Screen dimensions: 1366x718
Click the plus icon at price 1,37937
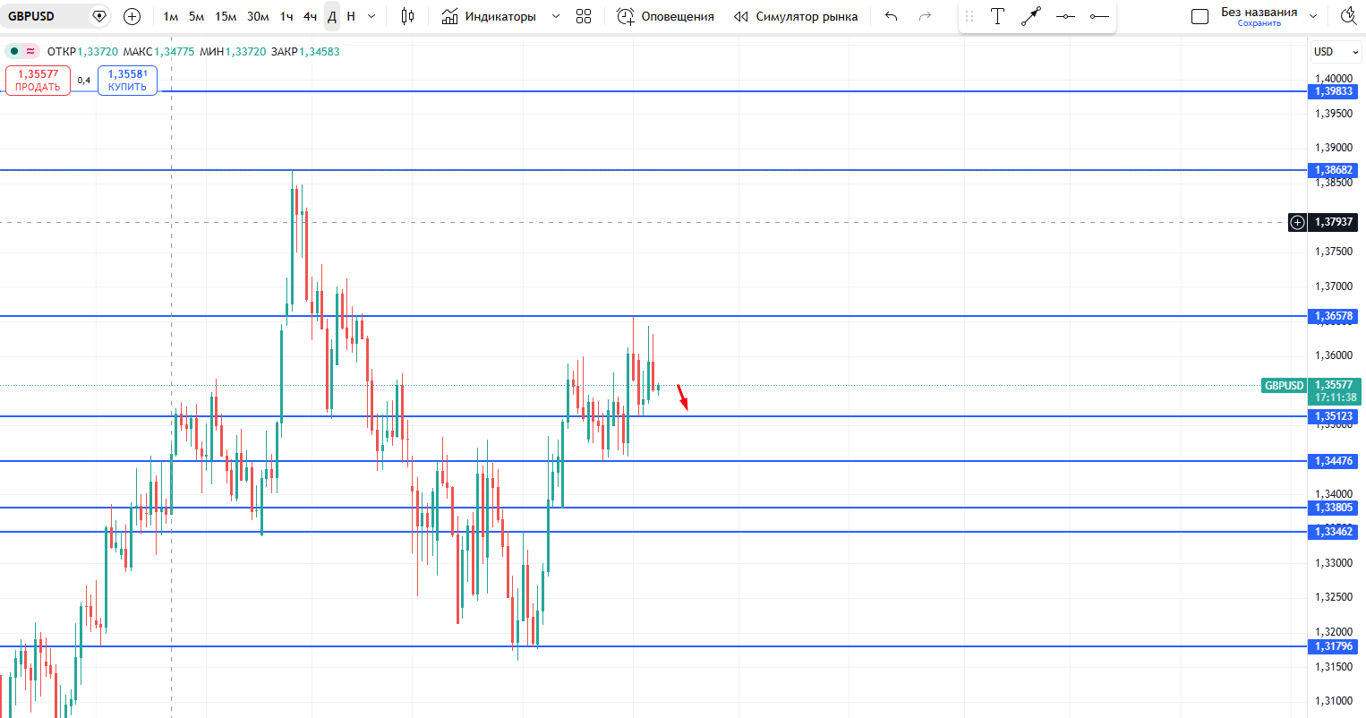coord(1297,222)
